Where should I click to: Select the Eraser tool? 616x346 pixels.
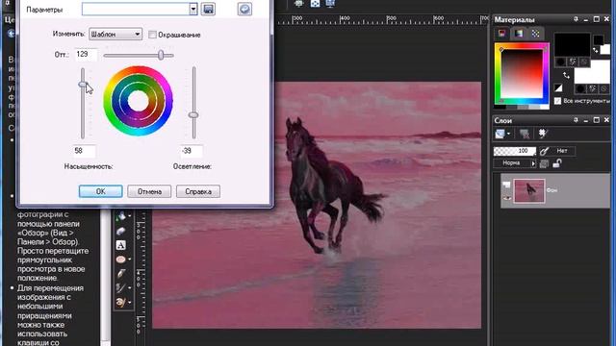click(120, 231)
